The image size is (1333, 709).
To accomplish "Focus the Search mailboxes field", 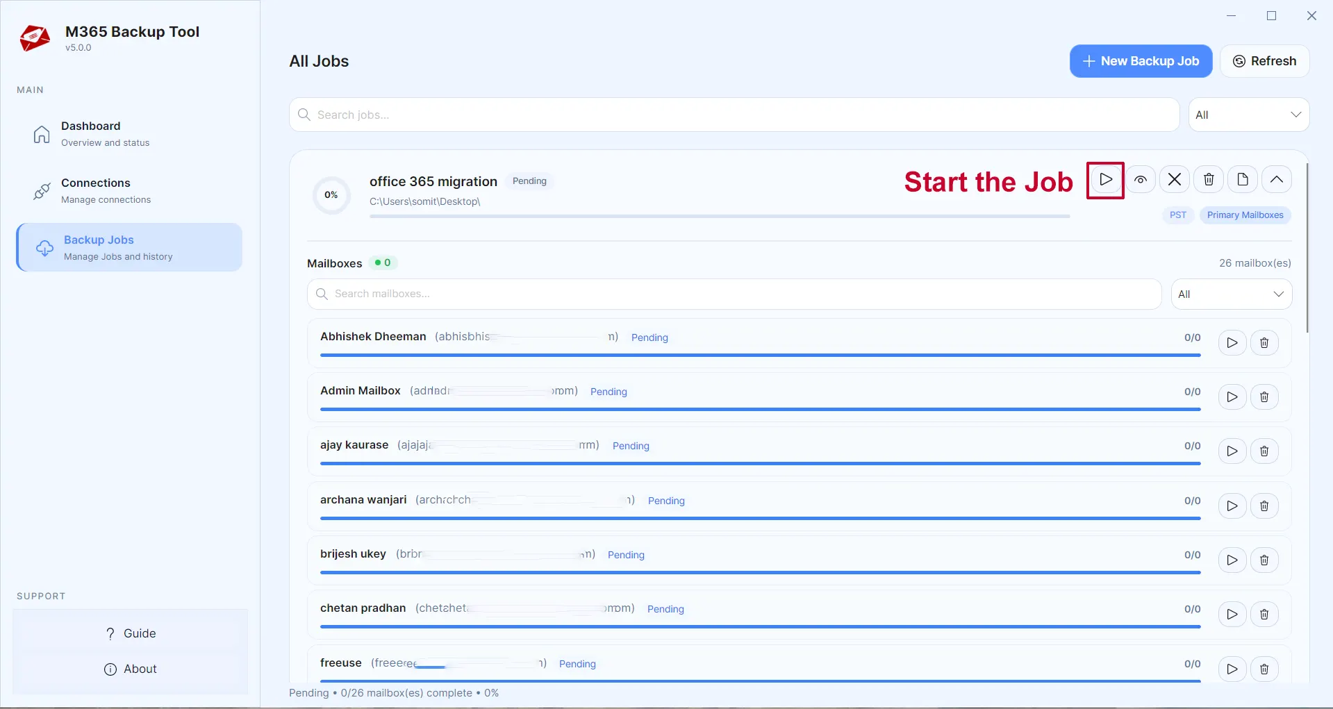I will click(734, 294).
